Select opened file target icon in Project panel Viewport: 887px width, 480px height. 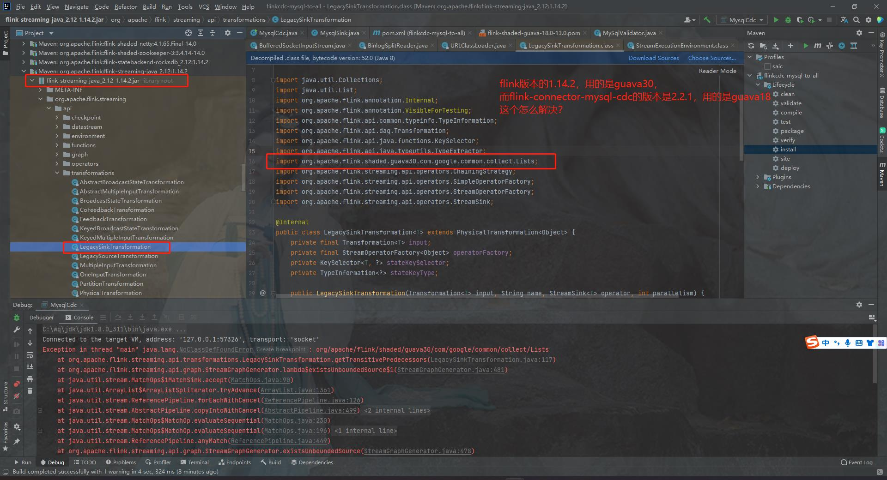click(188, 33)
